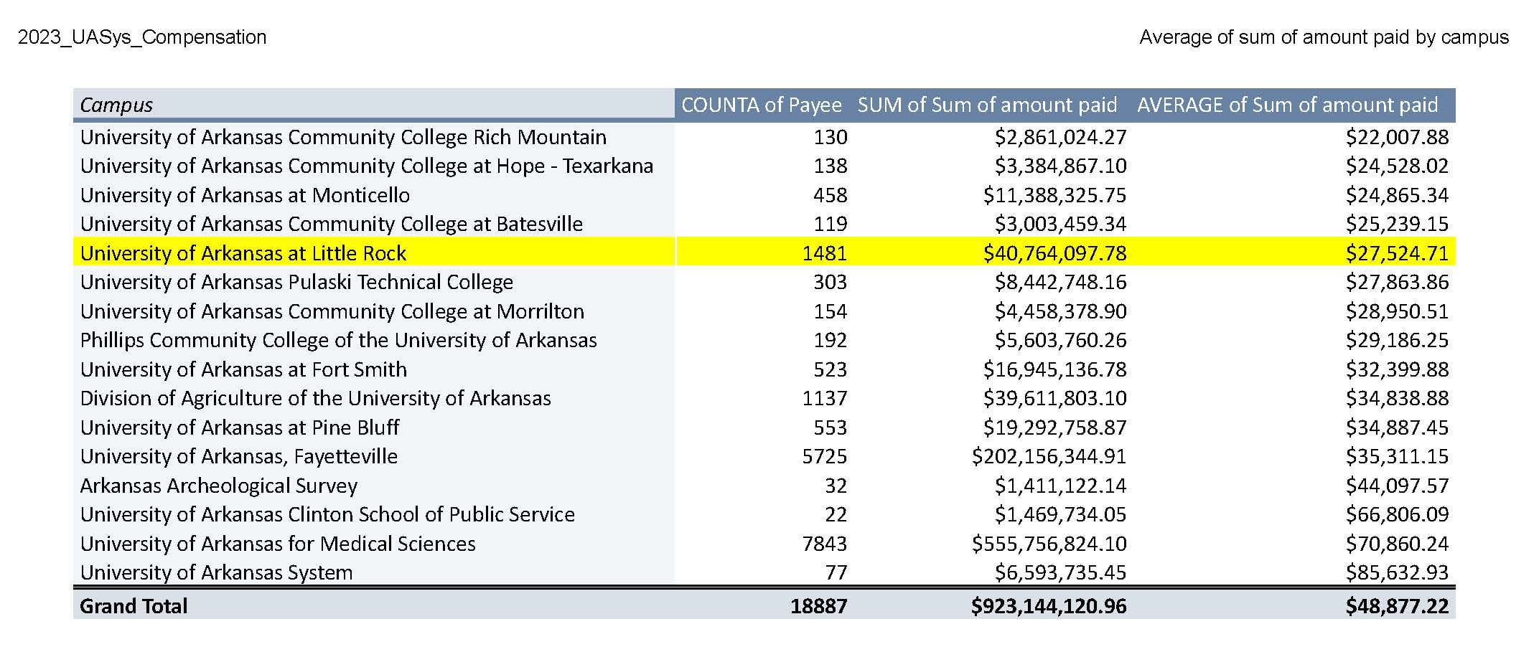Click payee count 192 for Phillips
Viewport: 1539px width, 652px height.
coord(831,340)
